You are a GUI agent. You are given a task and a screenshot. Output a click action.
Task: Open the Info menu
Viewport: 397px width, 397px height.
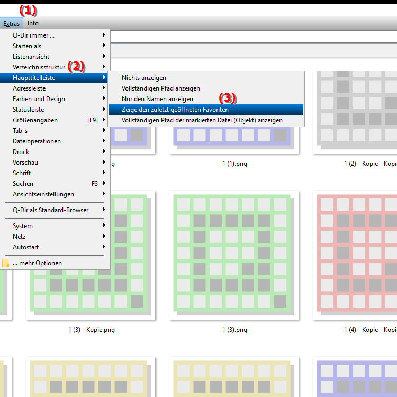[33, 23]
